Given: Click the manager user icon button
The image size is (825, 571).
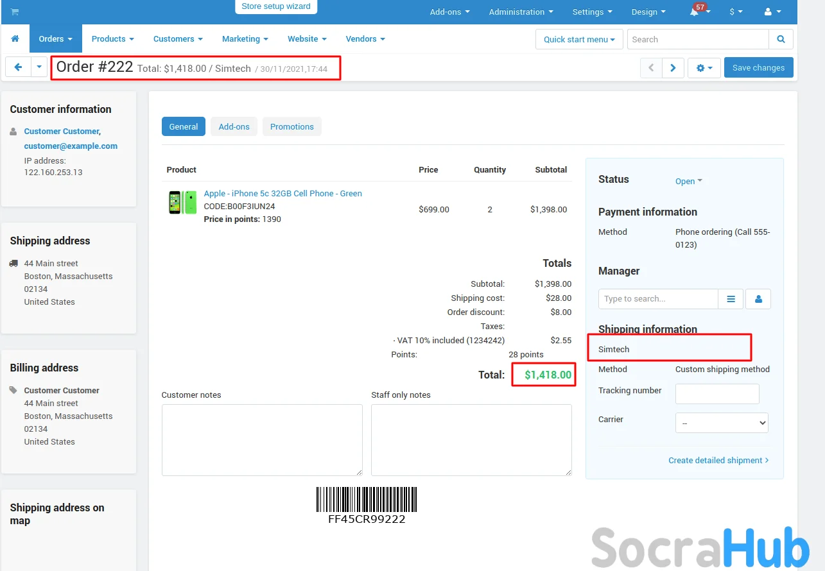Looking at the screenshot, I should [x=758, y=299].
